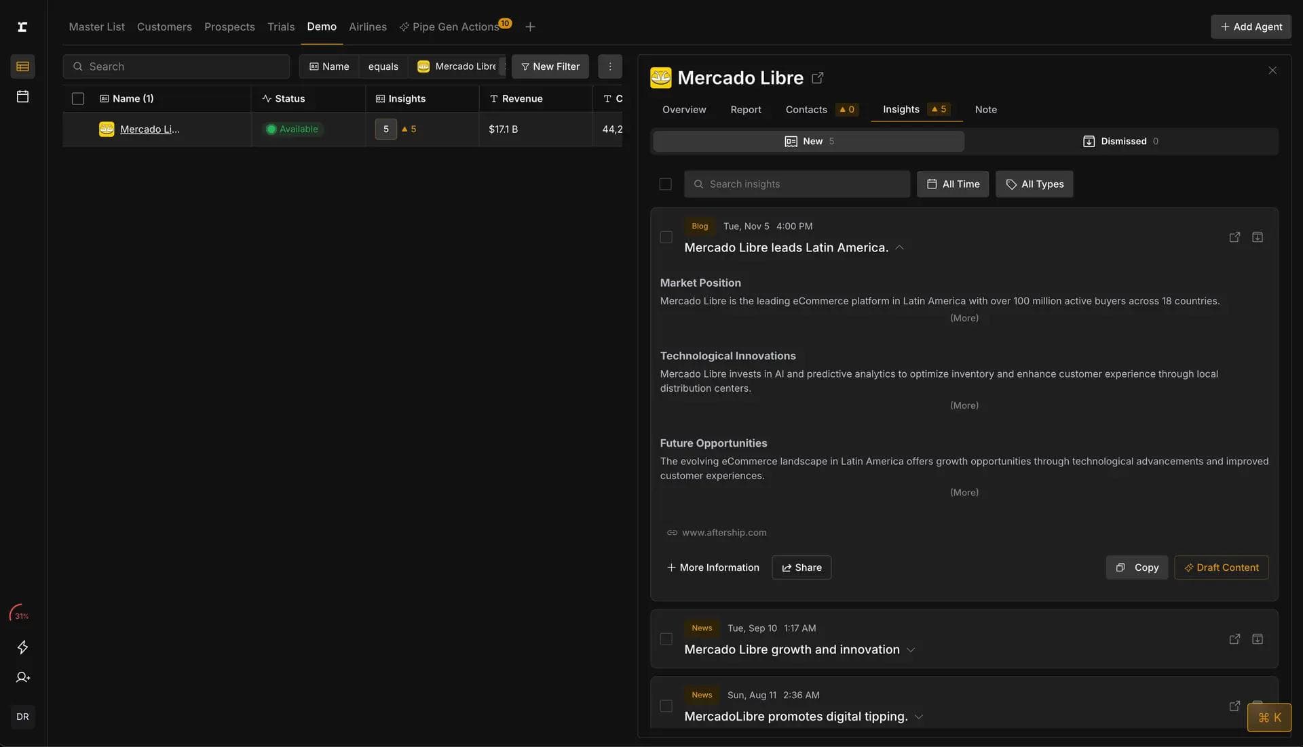Click the Draft Content button

coord(1221,567)
